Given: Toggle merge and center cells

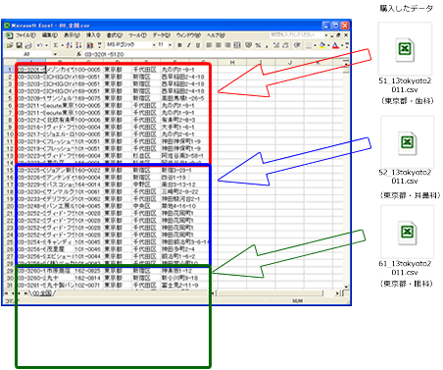Looking at the screenshot, I should 237,45.
